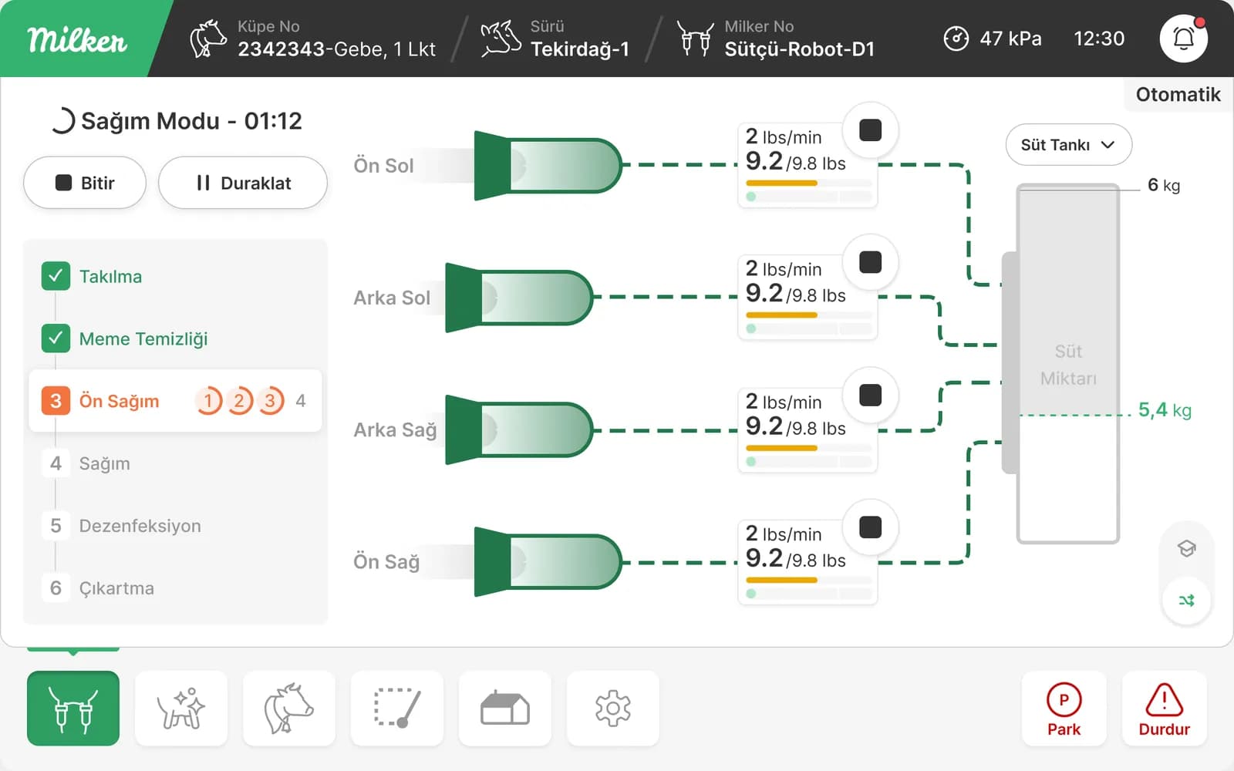Stop the Arka Sağ teat milking
This screenshot has width=1234, height=771.
[870, 395]
